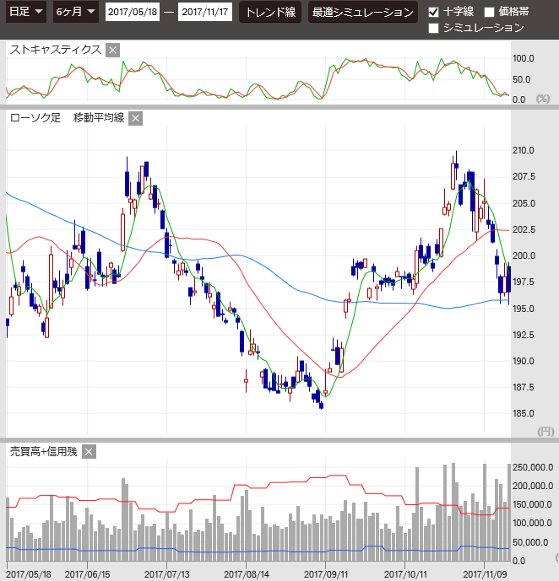Screen dimensions: 559x581
Task: Select the ストキャスティクス panel title
Action: [56, 50]
